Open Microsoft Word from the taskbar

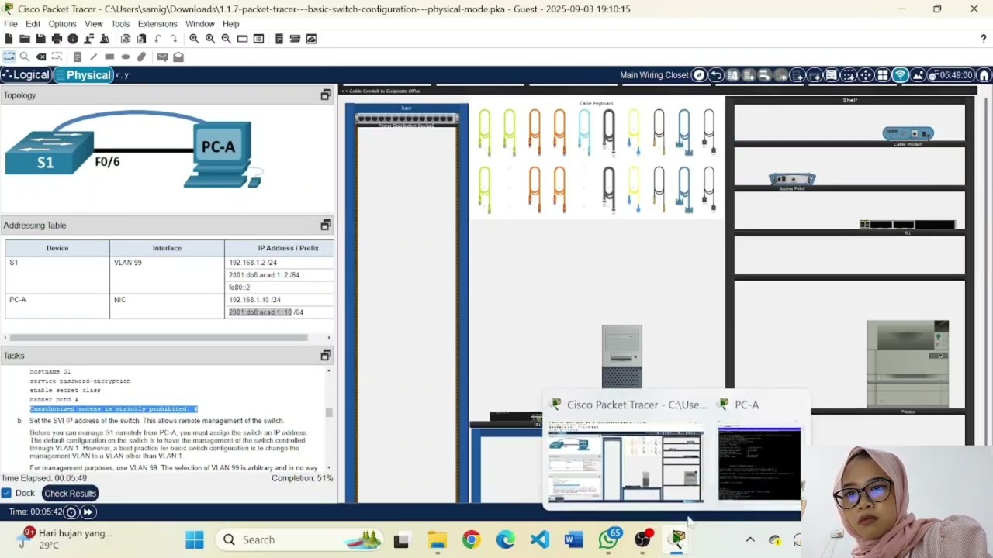(574, 539)
